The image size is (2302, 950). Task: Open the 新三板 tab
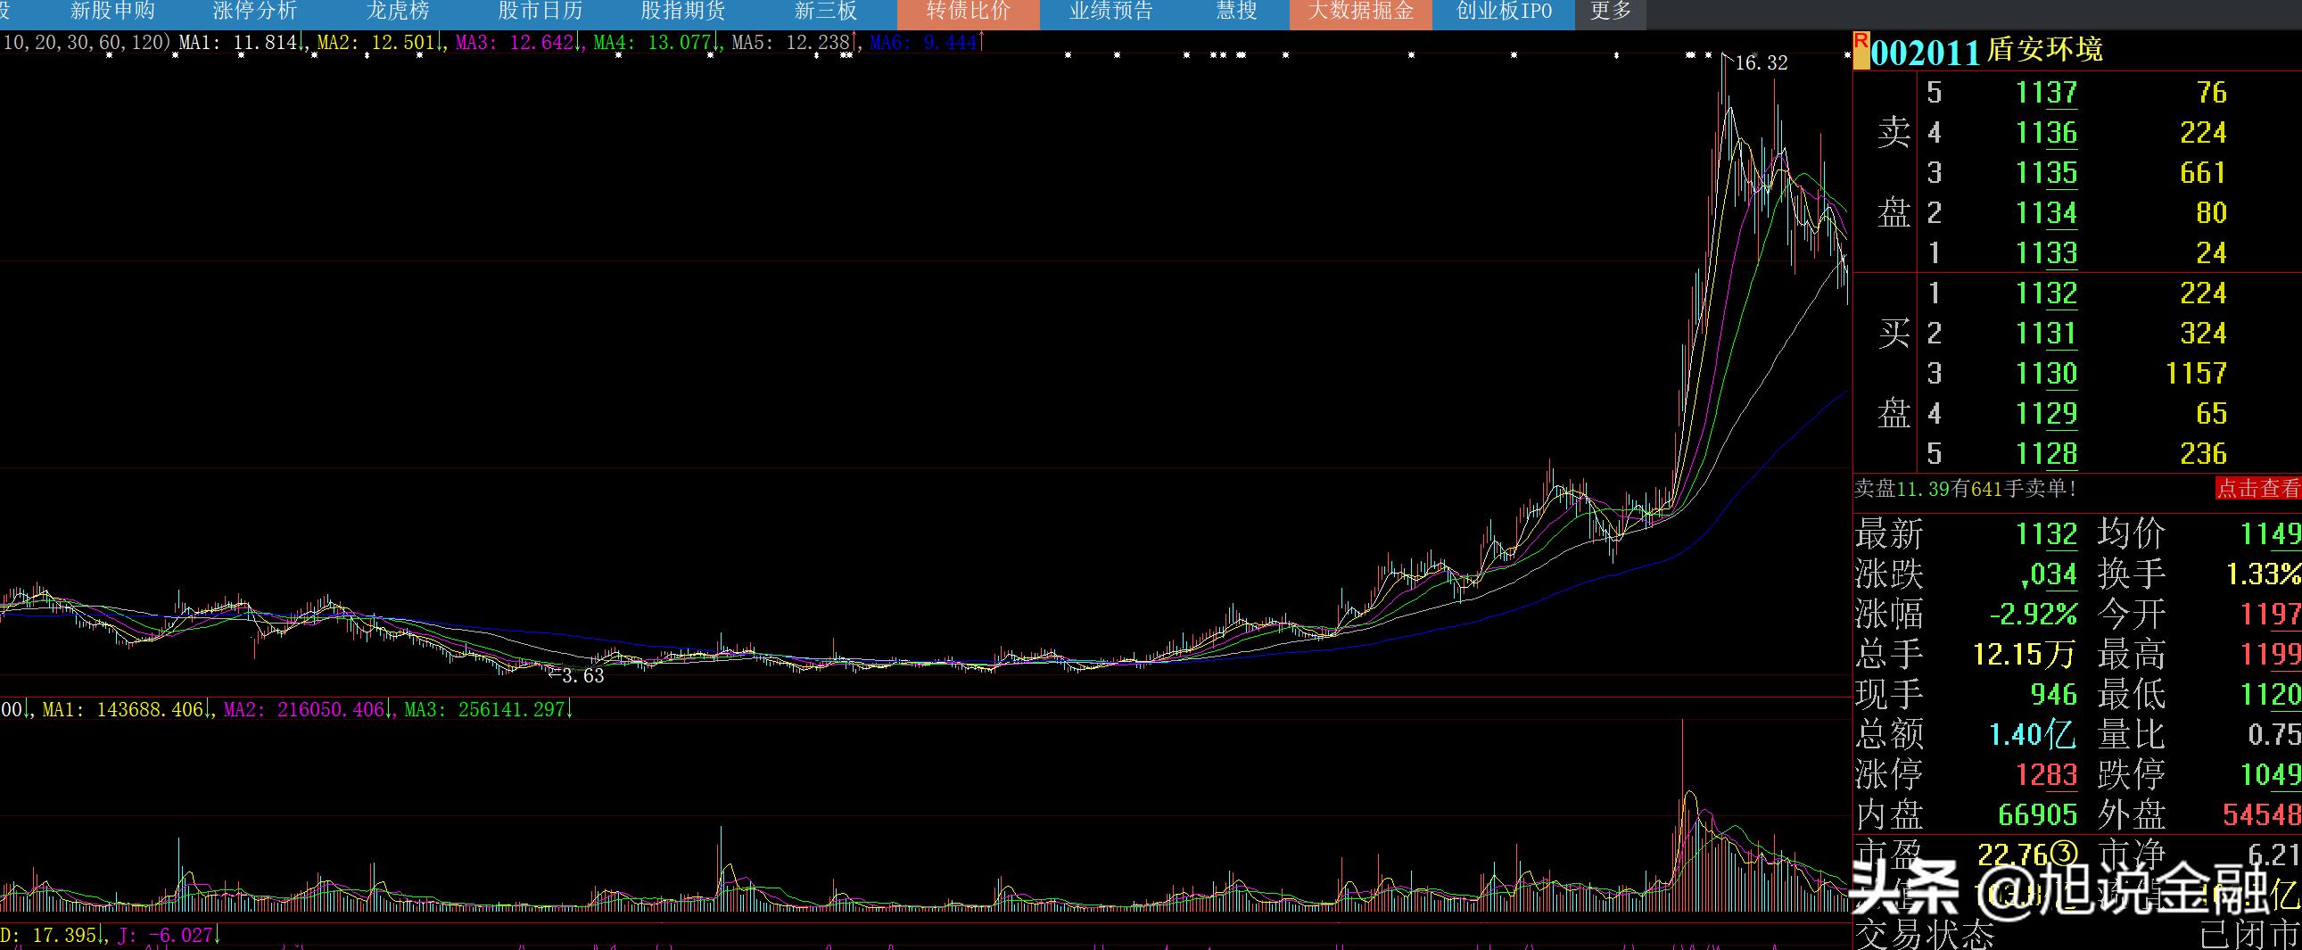coord(826,12)
